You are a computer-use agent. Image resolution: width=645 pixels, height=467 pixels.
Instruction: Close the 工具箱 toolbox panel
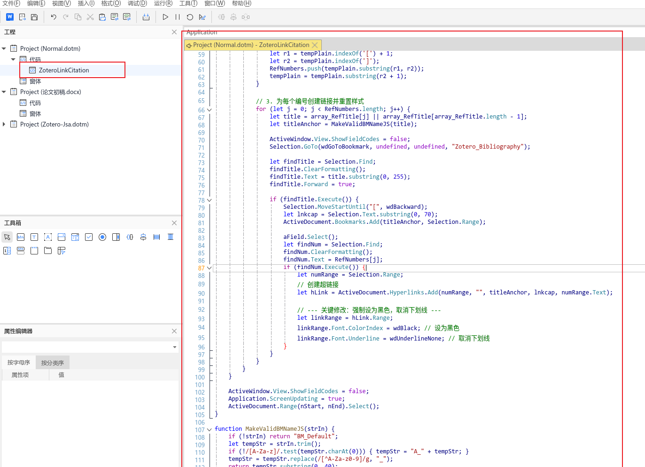pos(174,223)
